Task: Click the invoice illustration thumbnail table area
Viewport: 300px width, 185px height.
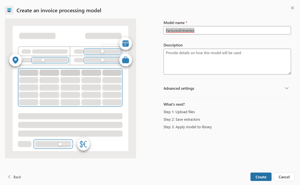Action: pos(70,88)
